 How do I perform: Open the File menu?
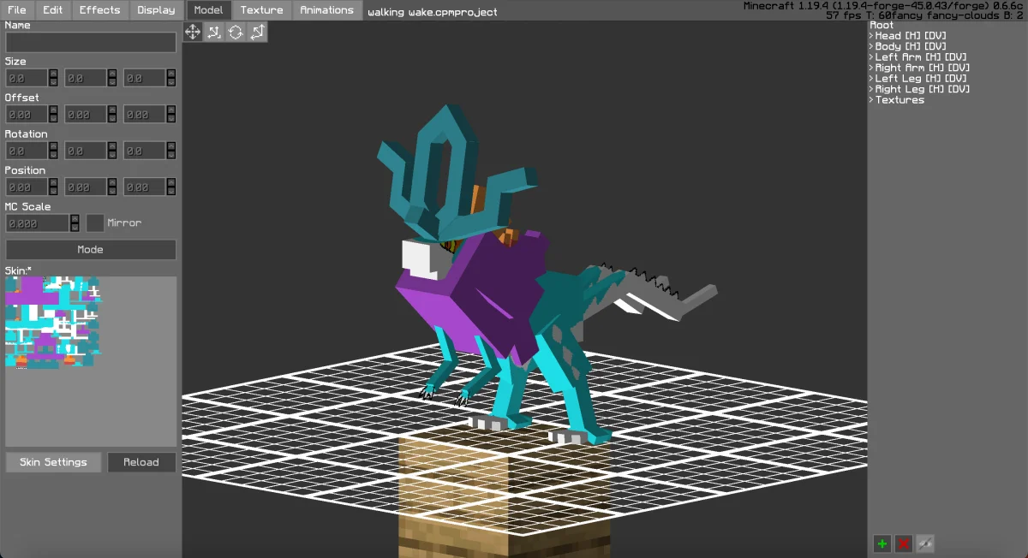tap(17, 10)
